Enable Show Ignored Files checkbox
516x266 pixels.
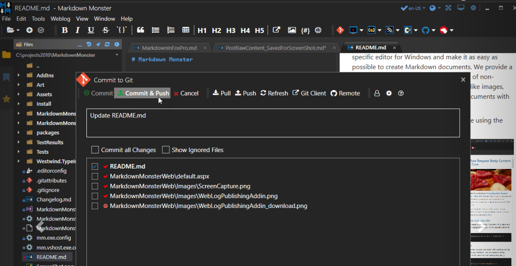tap(166, 150)
